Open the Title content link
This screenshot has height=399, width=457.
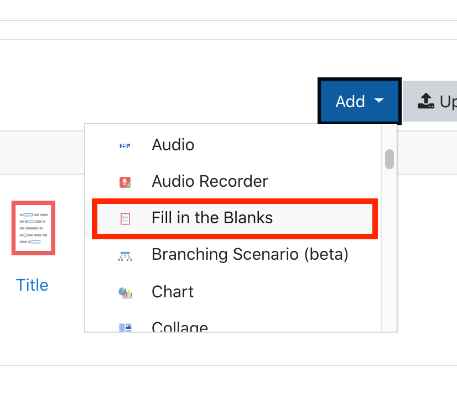[32, 285]
